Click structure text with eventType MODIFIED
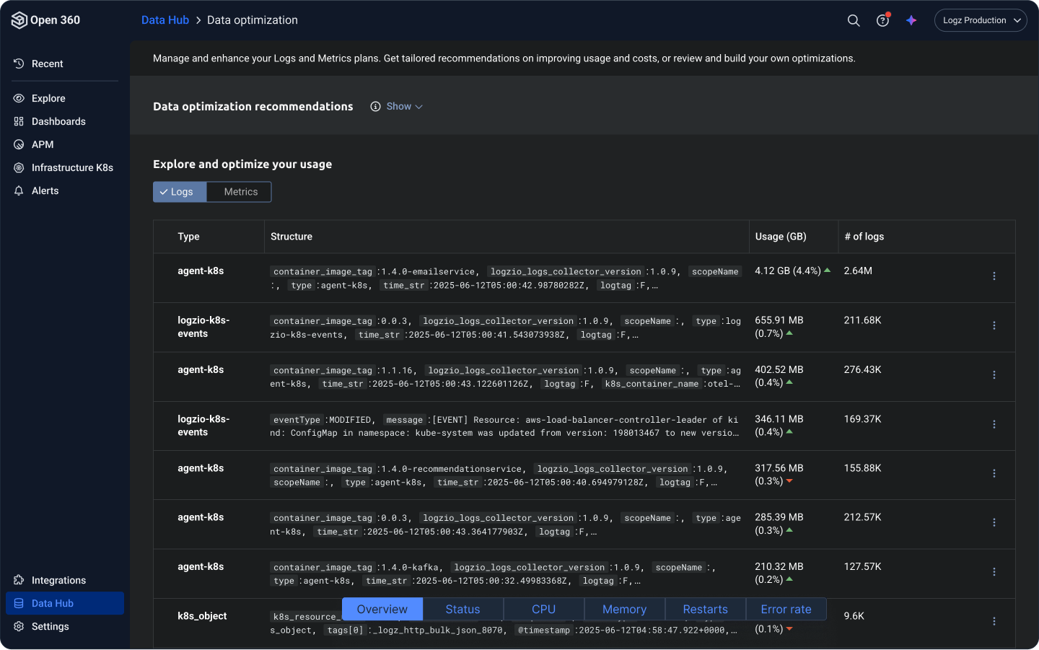Screen dimensions: 1039x650 click(x=504, y=426)
